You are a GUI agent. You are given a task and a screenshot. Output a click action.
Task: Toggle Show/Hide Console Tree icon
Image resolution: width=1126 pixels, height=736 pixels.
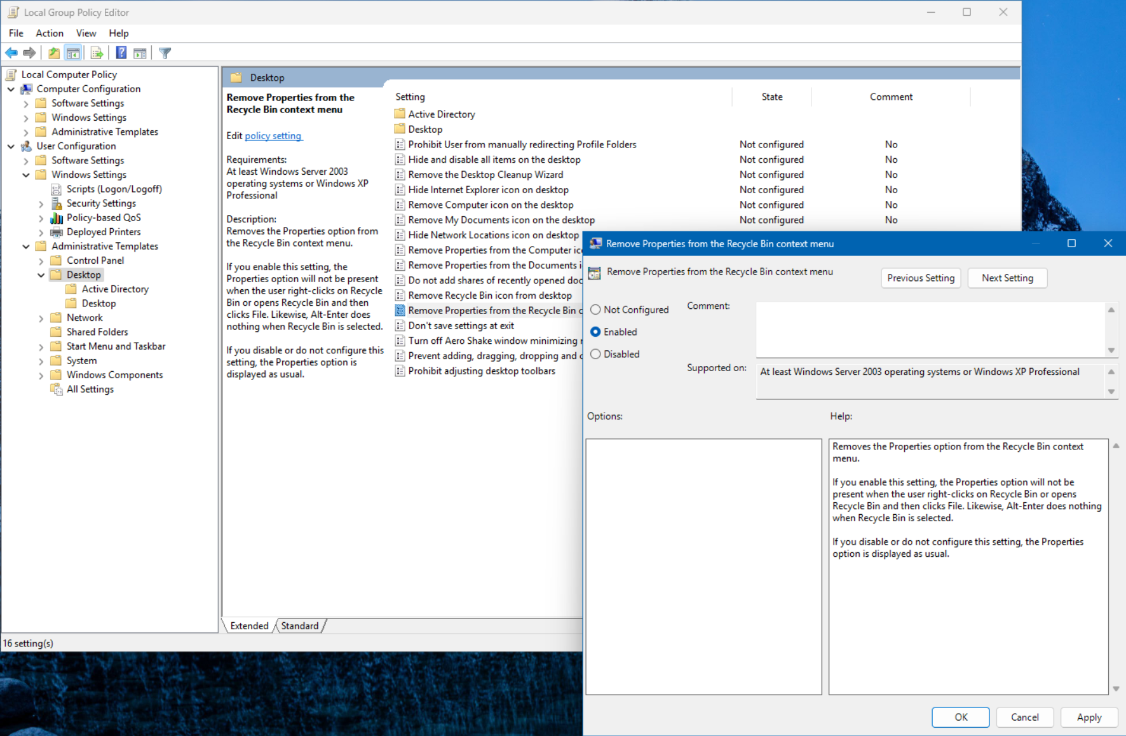[73, 53]
